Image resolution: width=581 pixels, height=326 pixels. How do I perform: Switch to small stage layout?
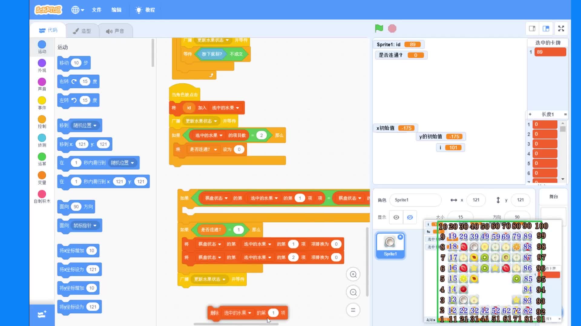coord(532,28)
